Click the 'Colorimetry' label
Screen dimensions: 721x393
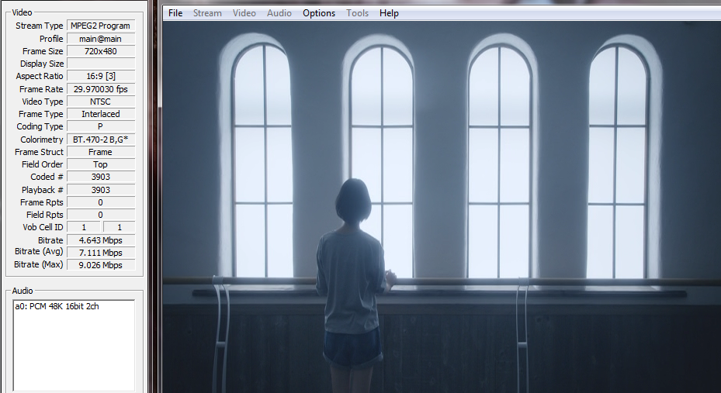41,139
